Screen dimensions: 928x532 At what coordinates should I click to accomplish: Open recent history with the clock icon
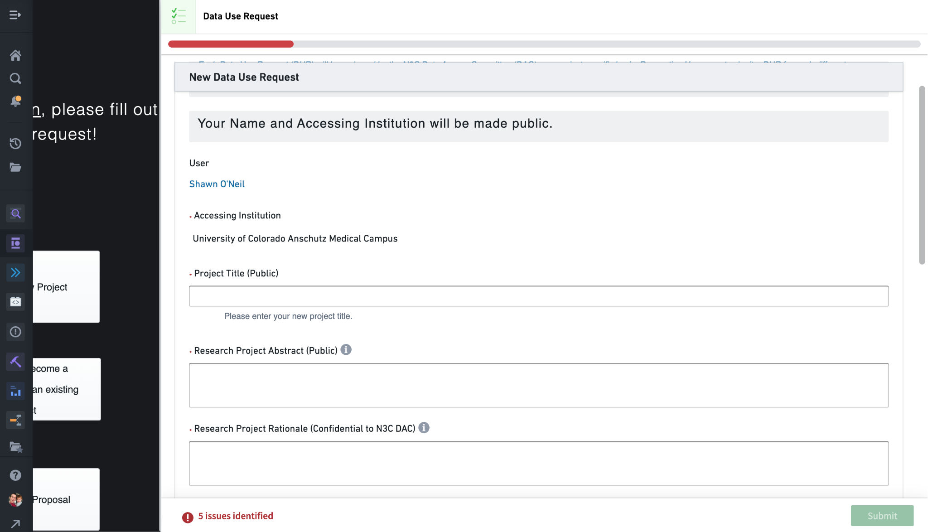(x=16, y=144)
